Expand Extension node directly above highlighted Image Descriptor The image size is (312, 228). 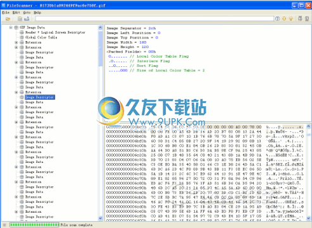16,92
